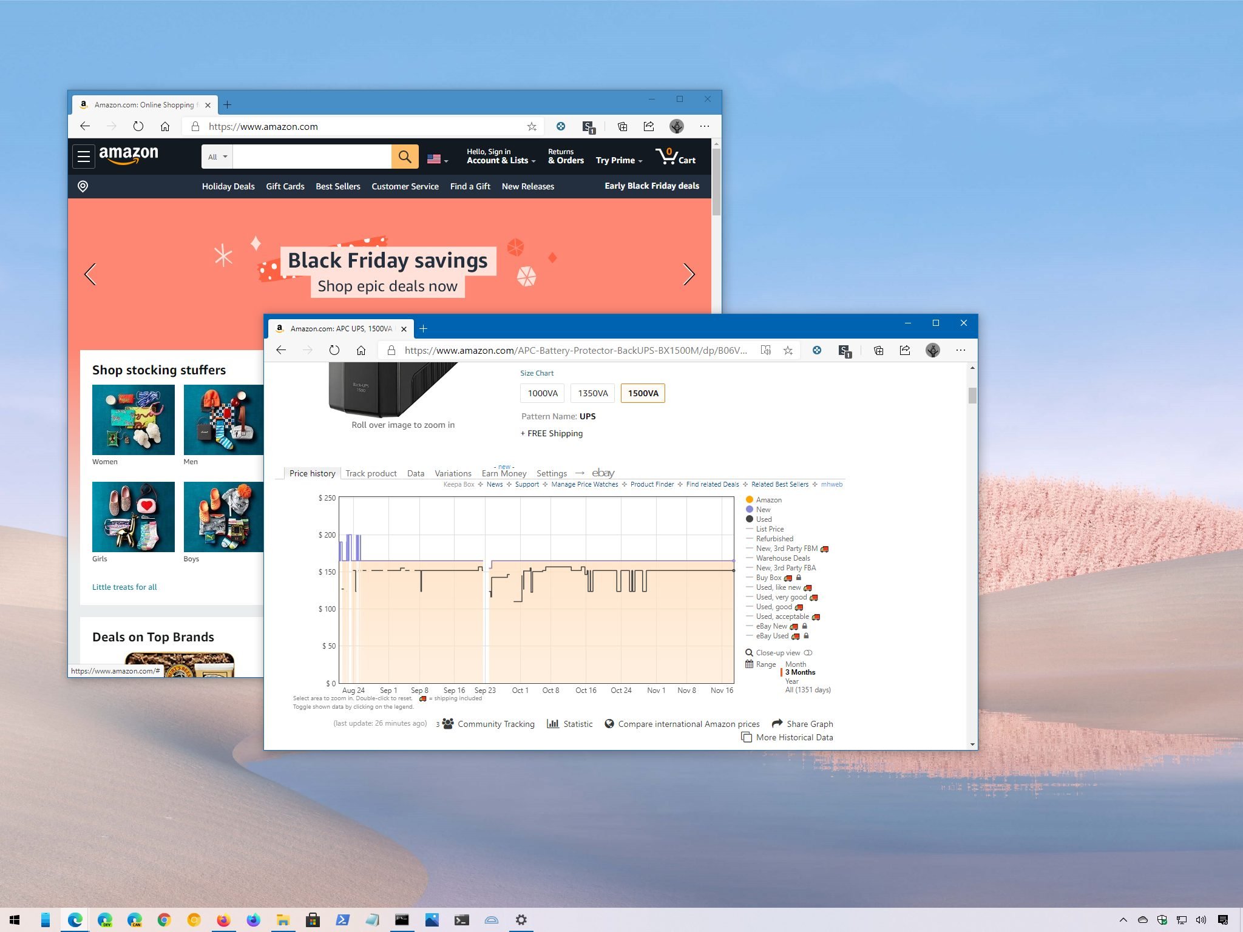Open the Earn Money tab
The height and width of the screenshot is (932, 1243).
(504, 473)
